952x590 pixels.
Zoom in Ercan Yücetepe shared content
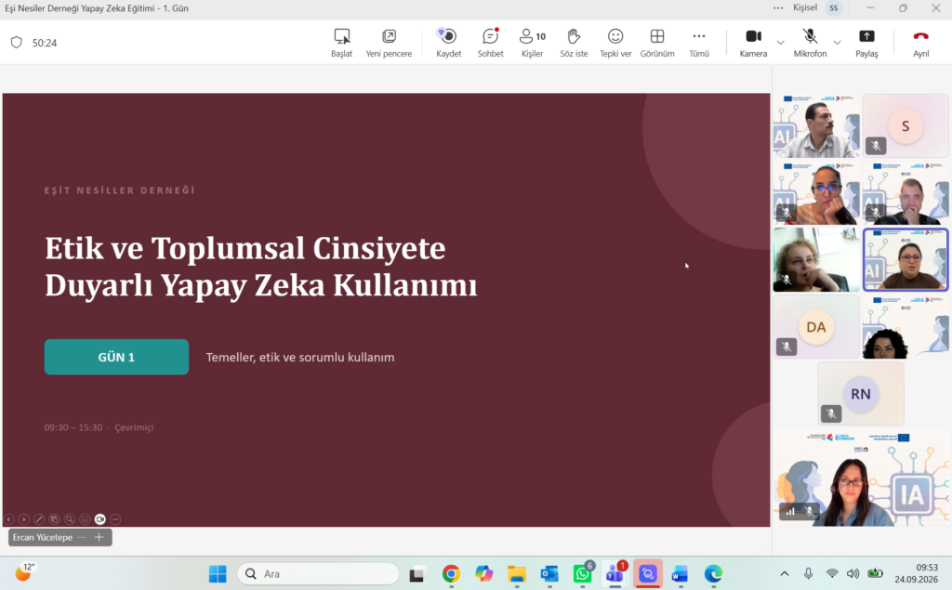click(x=99, y=537)
